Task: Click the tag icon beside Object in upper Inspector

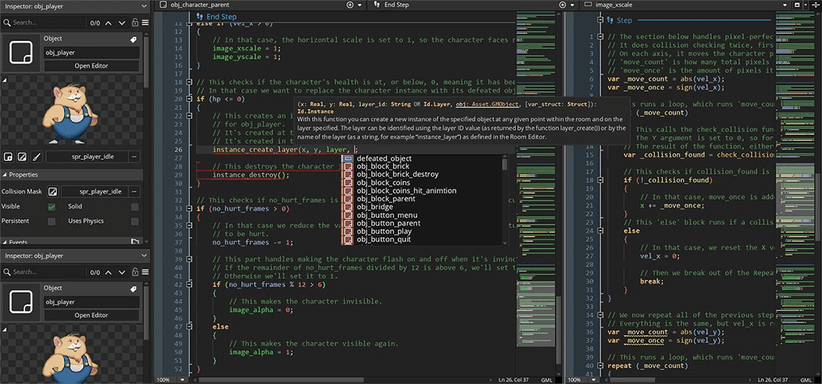Action: coord(133,39)
